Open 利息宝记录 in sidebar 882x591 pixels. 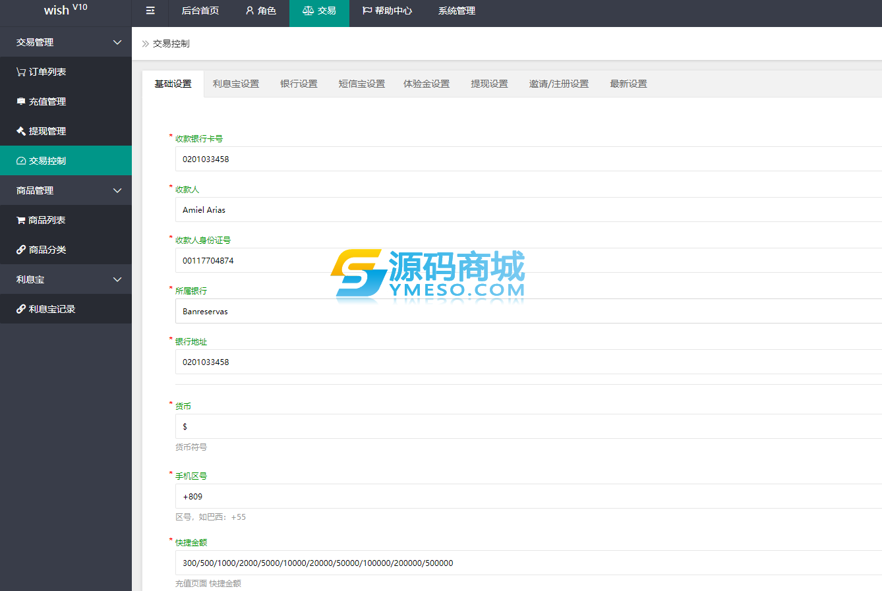click(66, 309)
